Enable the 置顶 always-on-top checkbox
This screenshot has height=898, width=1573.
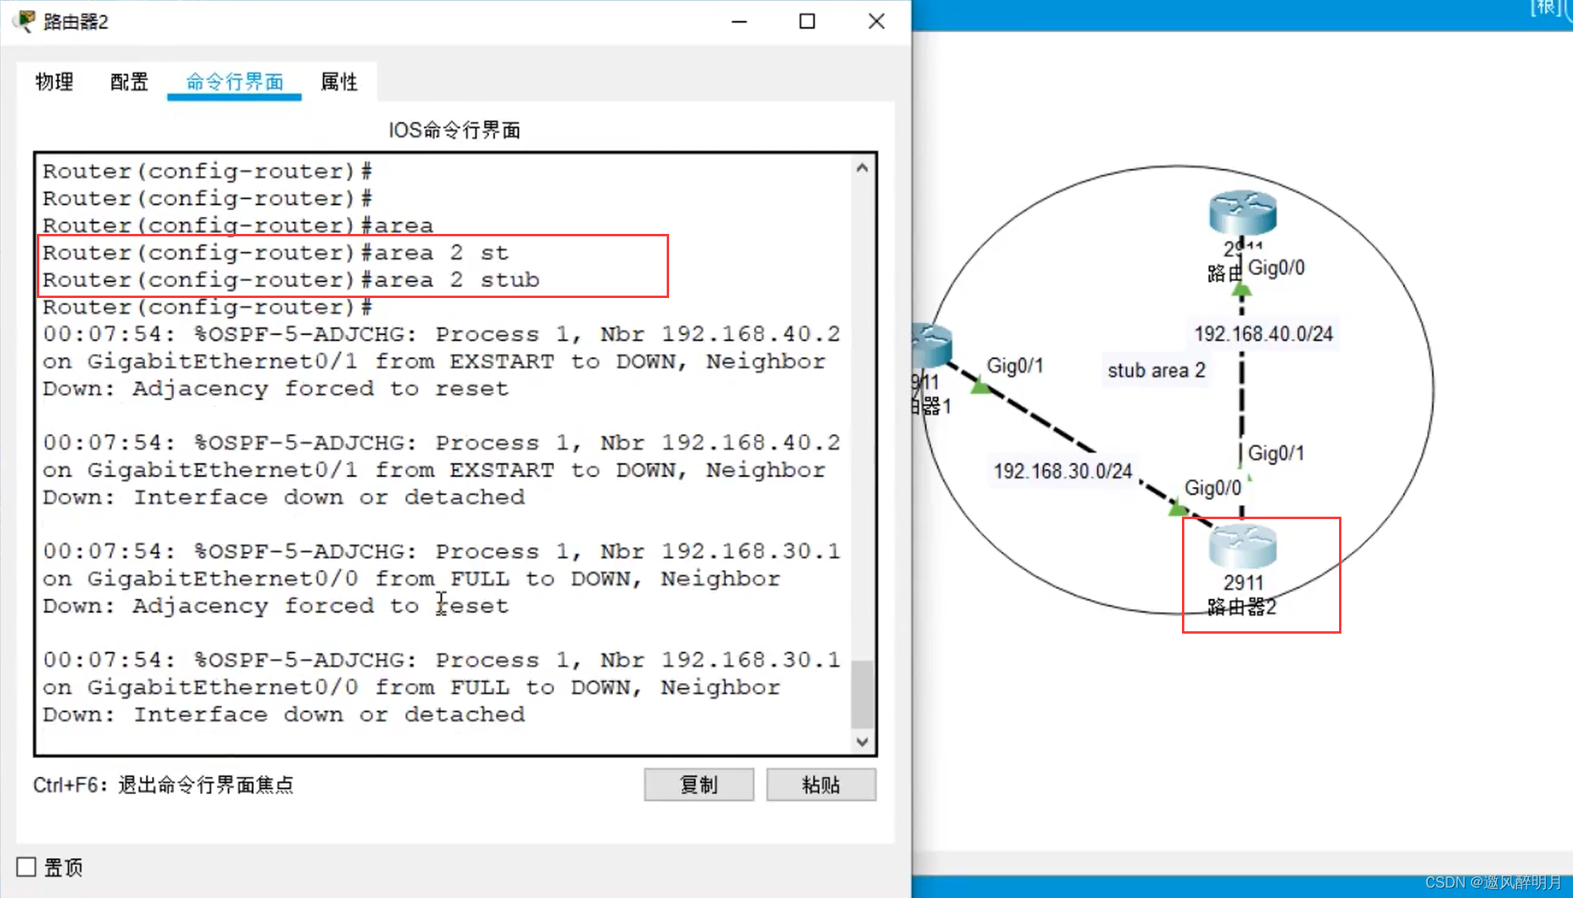26,867
